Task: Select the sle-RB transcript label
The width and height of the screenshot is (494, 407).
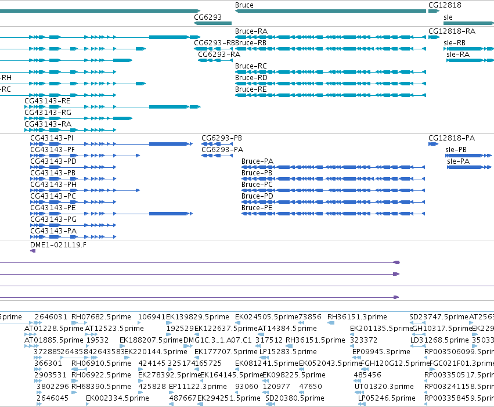Action: [455, 43]
